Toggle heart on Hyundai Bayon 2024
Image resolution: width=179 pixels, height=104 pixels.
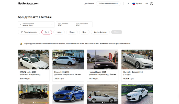point(116,52)
